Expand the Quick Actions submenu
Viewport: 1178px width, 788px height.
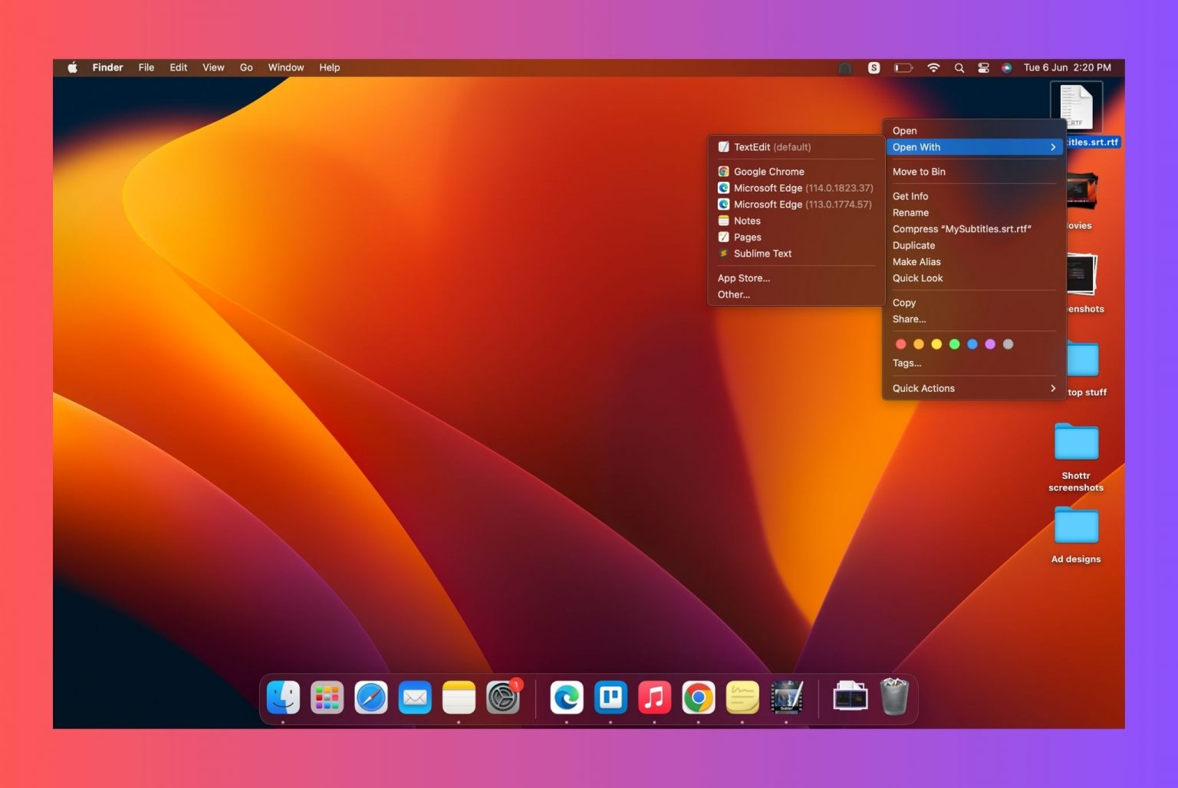pyautogui.click(x=972, y=389)
